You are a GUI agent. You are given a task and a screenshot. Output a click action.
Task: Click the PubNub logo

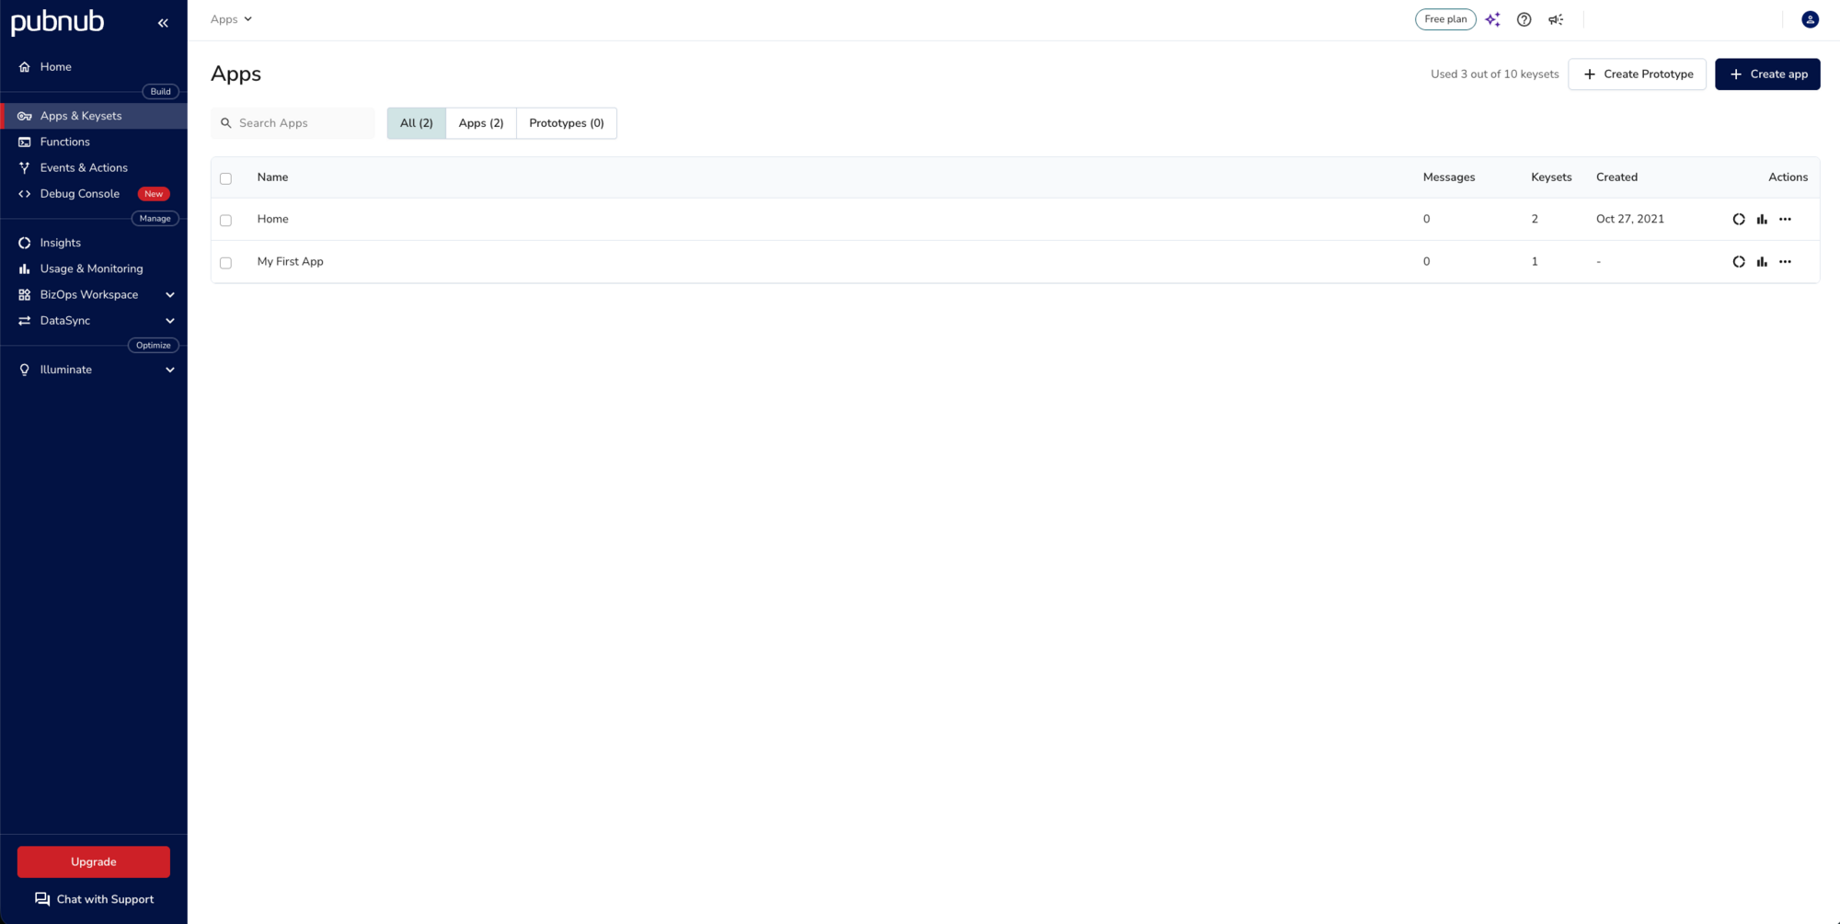pos(57,22)
